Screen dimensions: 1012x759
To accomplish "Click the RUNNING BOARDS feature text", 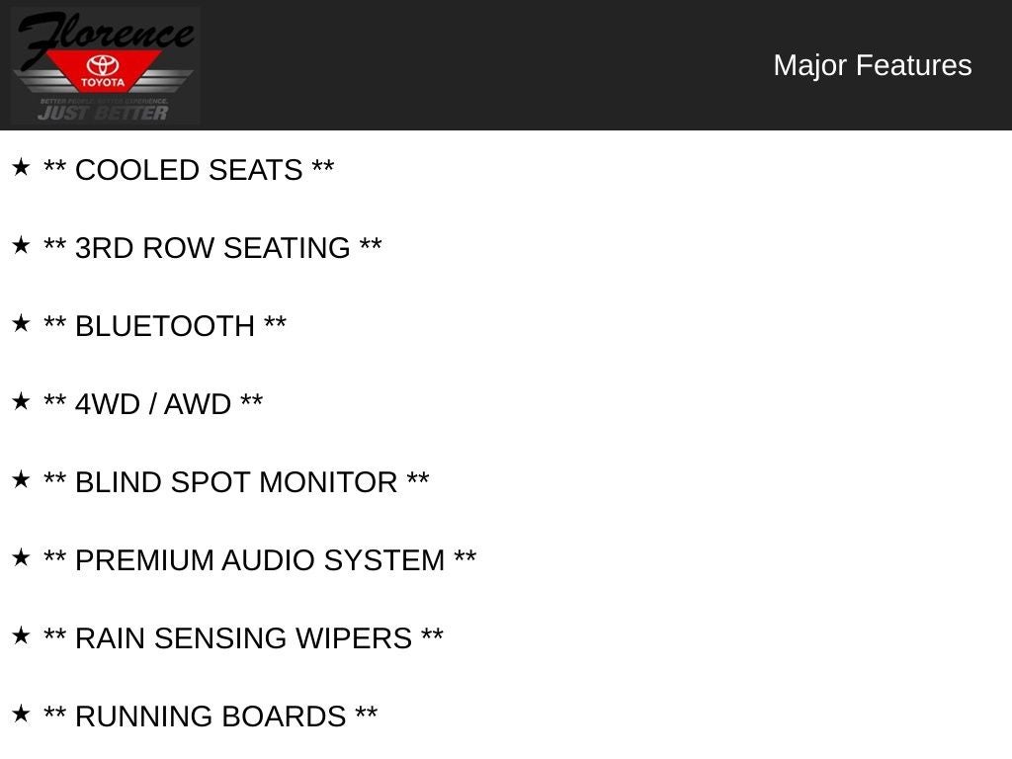I will pos(211,717).
